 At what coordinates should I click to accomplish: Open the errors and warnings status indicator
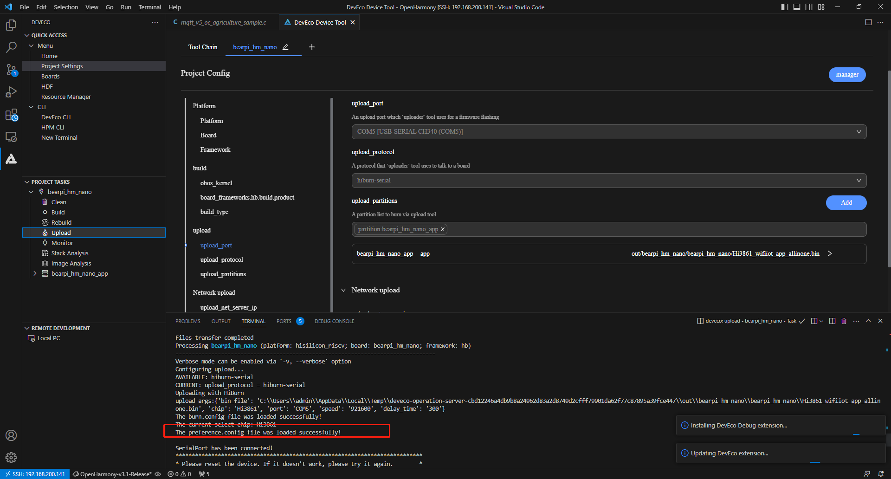(x=180, y=474)
